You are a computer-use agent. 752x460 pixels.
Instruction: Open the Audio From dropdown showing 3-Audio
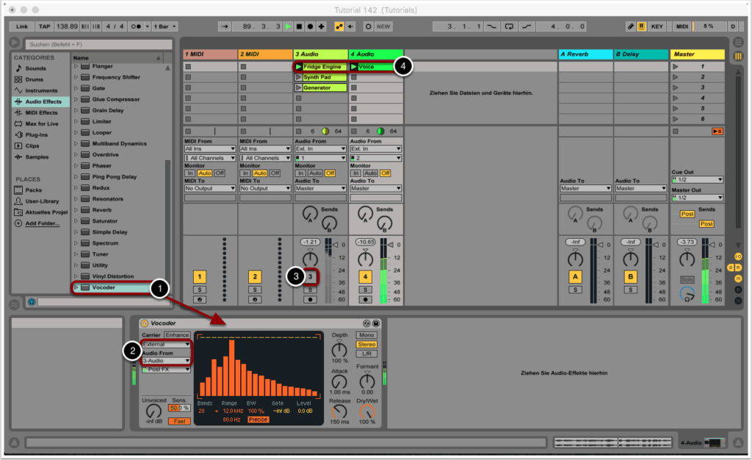click(x=165, y=361)
